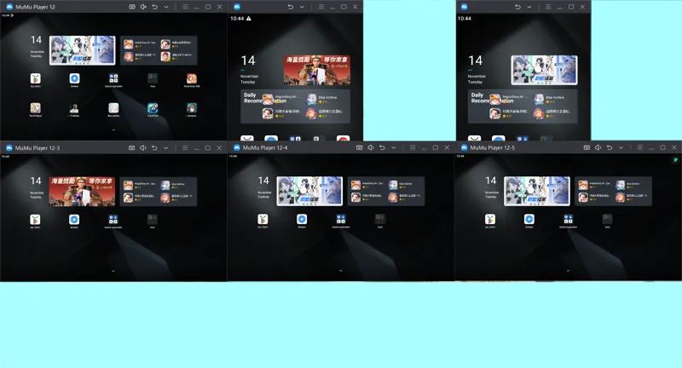
Task: Expand the toolbar chevron in MuMu Player 12
Action: click(x=165, y=7)
